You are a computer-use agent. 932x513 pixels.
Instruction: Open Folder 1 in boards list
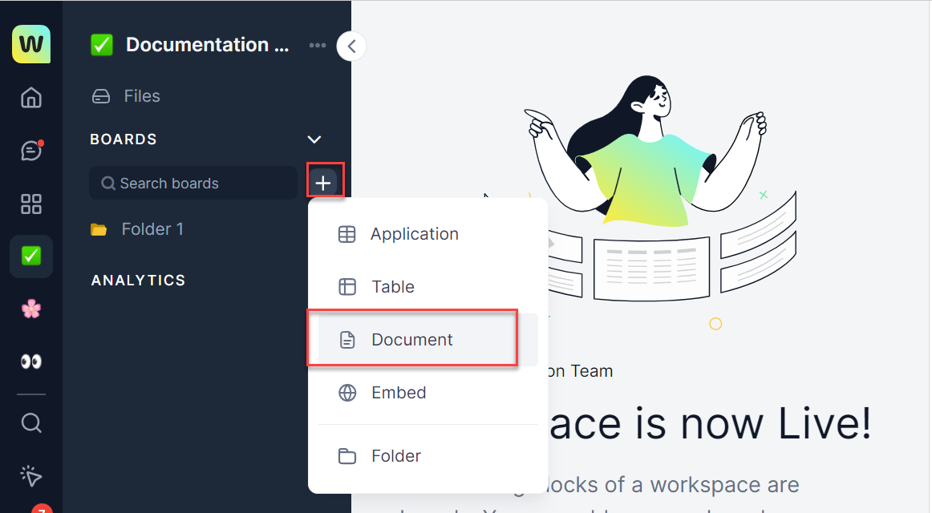[x=152, y=229]
